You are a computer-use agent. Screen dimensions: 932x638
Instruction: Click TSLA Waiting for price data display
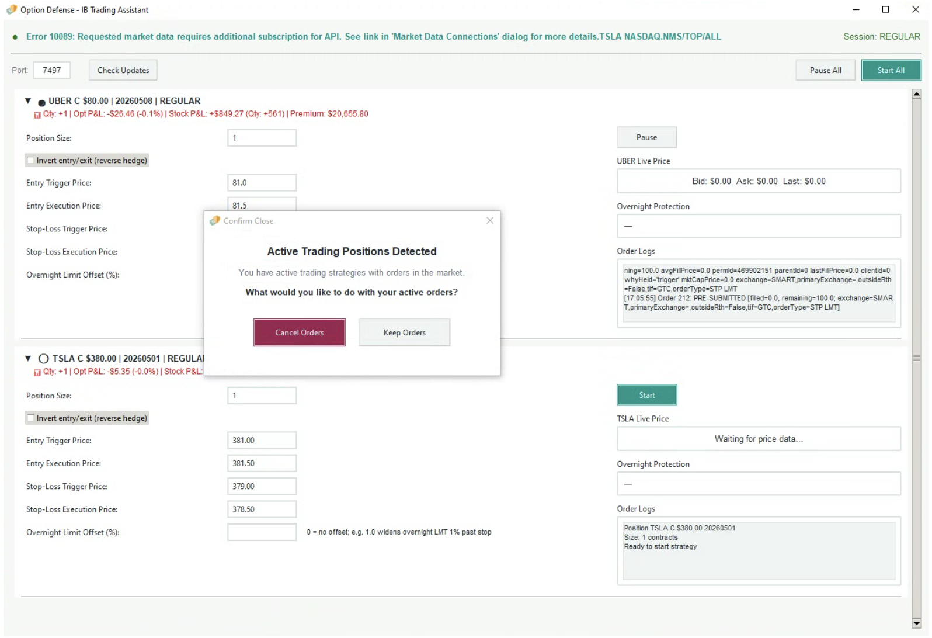(759, 439)
